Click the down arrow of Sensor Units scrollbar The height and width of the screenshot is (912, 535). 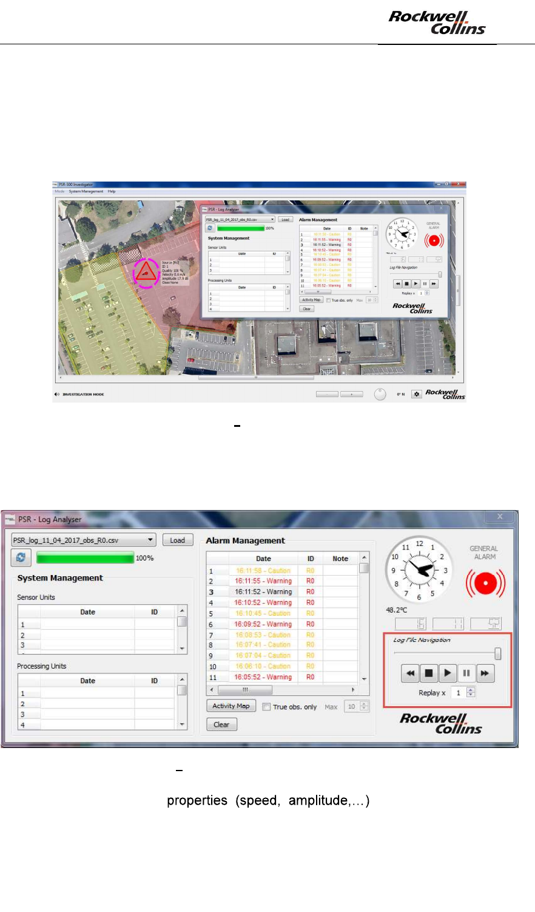(182, 648)
